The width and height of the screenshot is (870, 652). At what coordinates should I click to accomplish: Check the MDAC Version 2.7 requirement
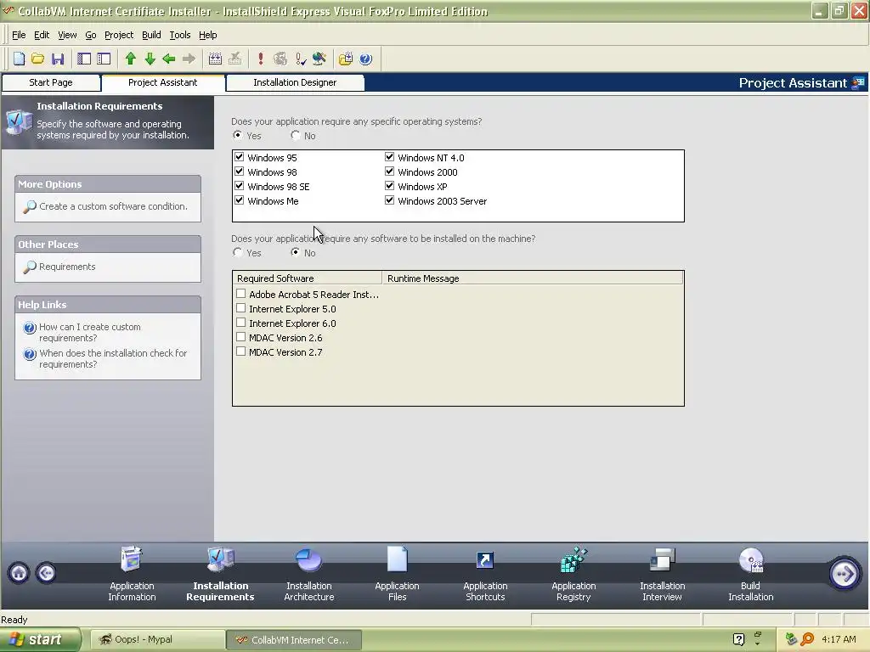pos(240,351)
